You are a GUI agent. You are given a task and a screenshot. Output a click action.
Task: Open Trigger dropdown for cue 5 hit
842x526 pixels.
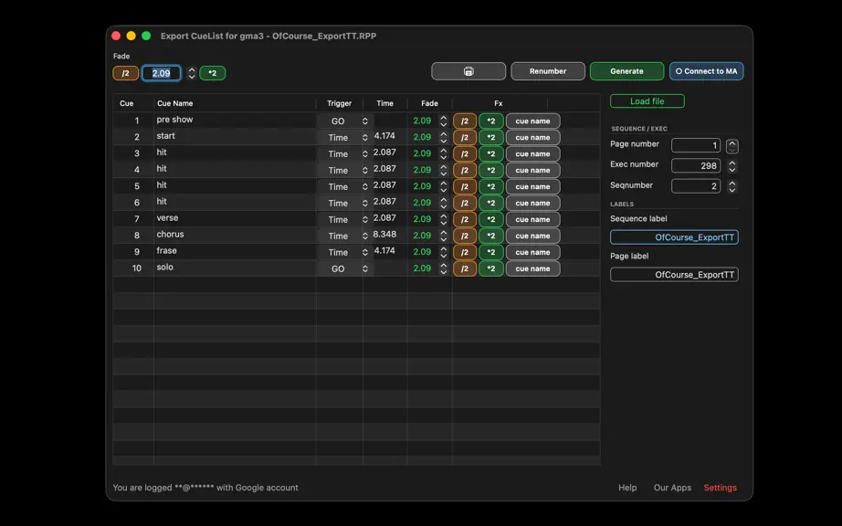[x=344, y=187]
